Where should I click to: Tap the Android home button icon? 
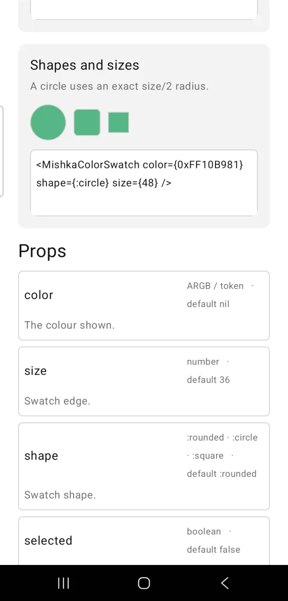[x=143, y=583]
